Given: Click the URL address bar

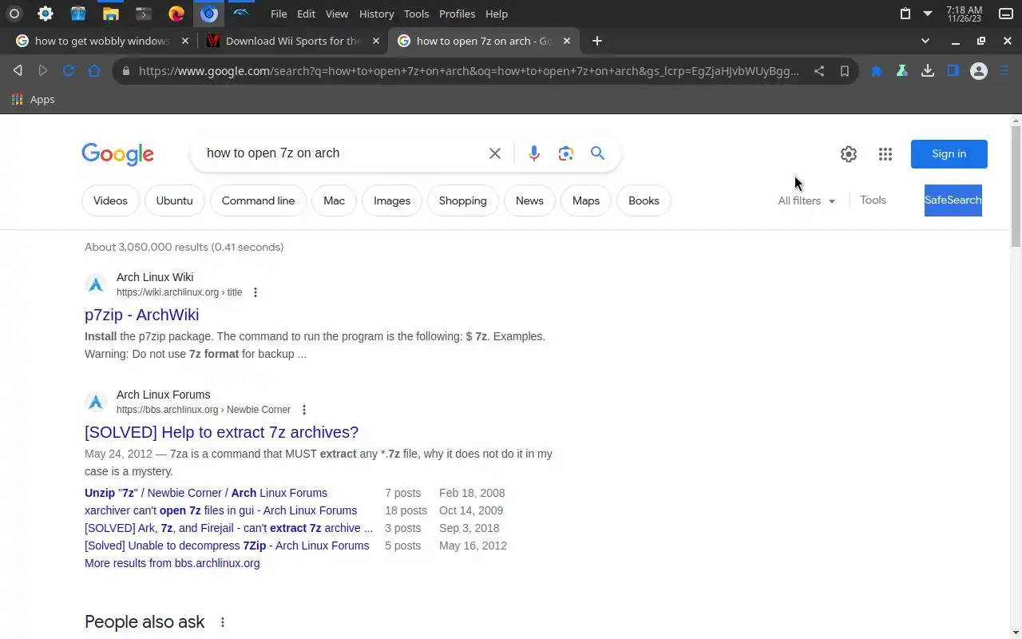Looking at the screenshot, I should 469,71.
